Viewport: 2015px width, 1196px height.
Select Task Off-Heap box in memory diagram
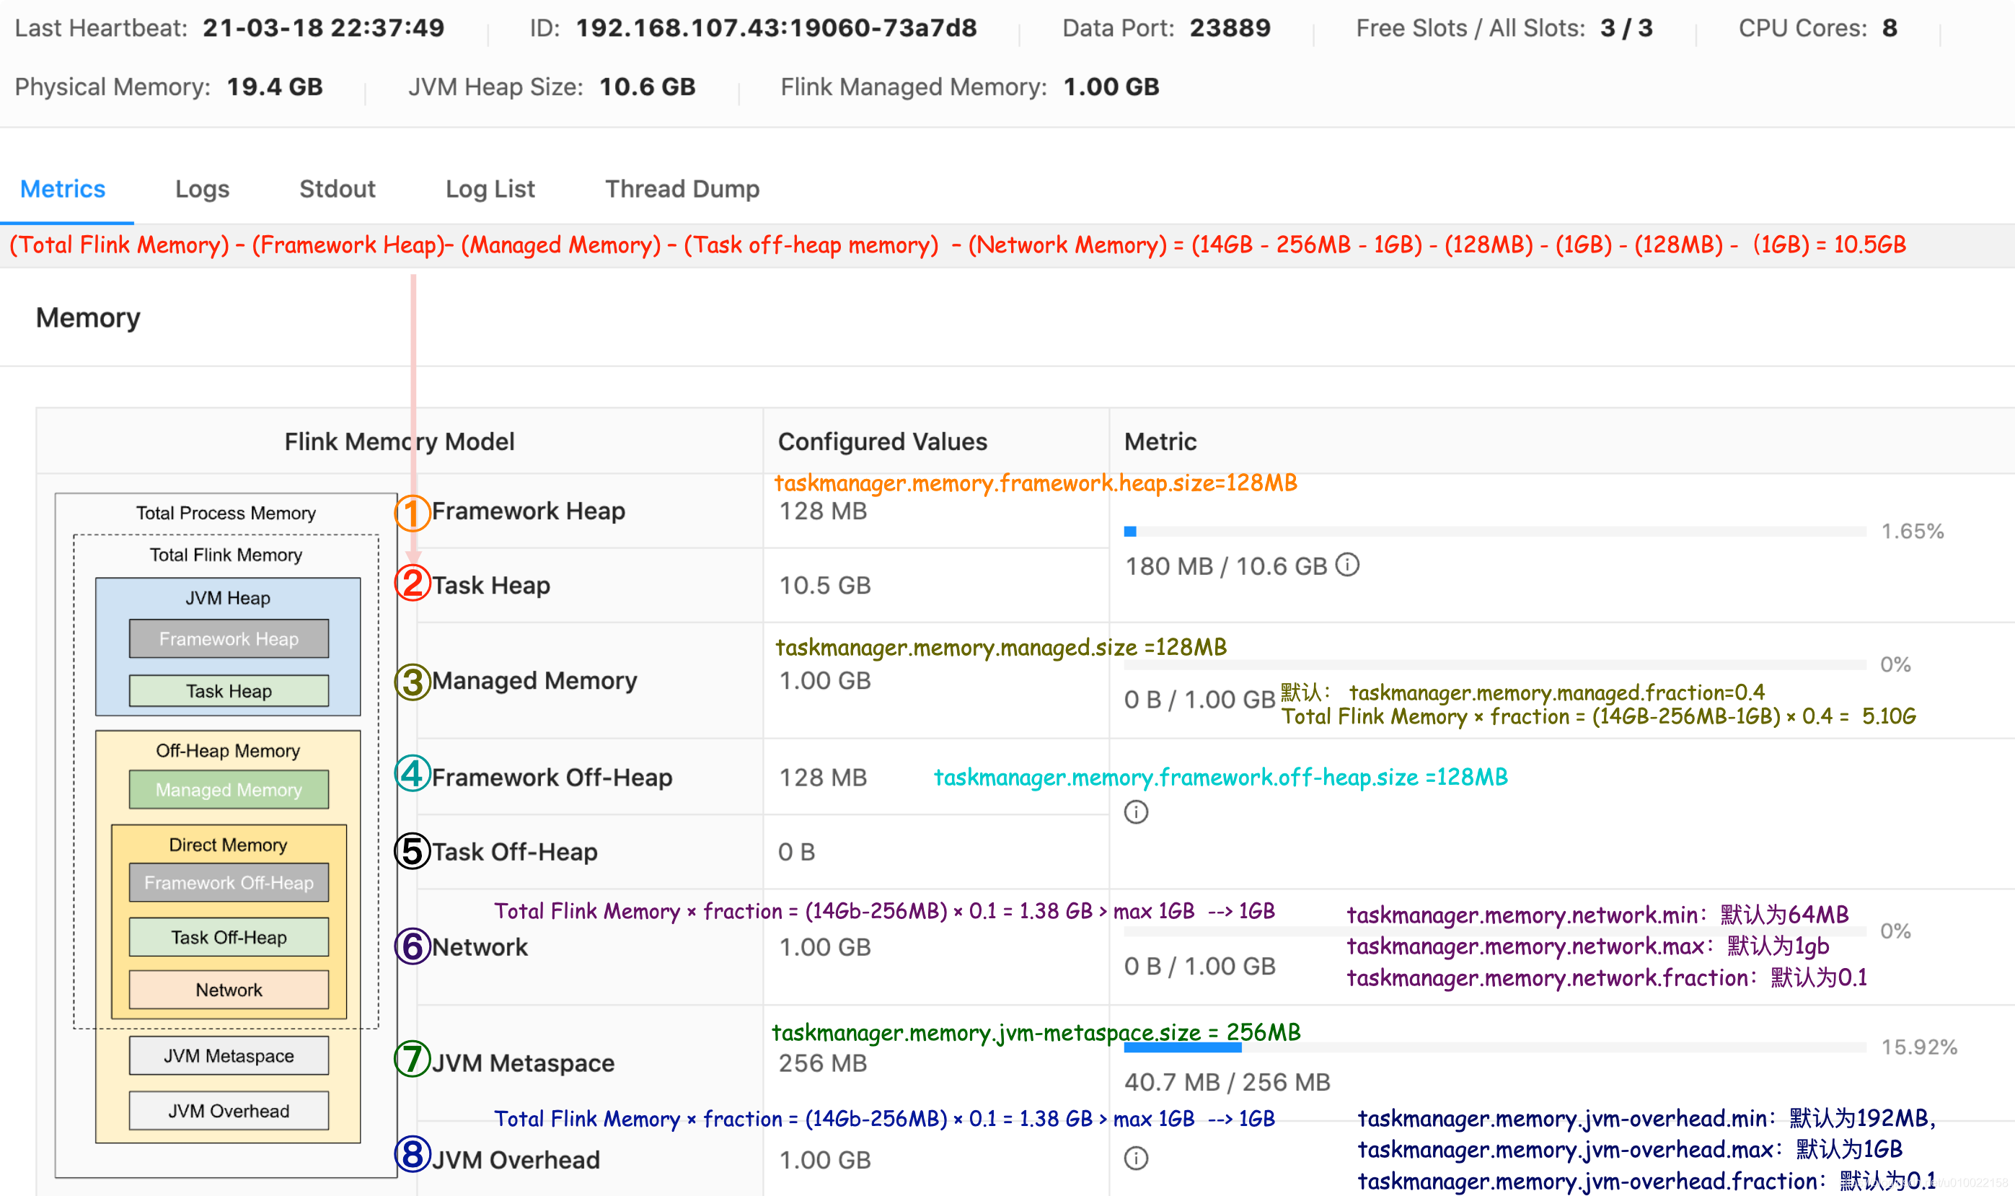click(x=229, y=937)
